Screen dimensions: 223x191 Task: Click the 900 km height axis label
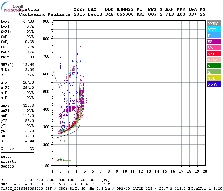[46, 21]
